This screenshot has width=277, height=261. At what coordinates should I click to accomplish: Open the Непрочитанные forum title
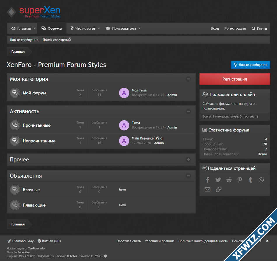coord(39,141)
